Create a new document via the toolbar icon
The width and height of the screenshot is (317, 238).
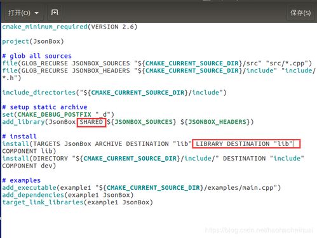click(x=55, y=13)
